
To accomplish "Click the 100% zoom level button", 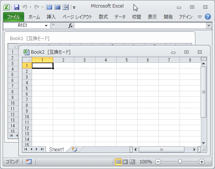I will [146, 162].
